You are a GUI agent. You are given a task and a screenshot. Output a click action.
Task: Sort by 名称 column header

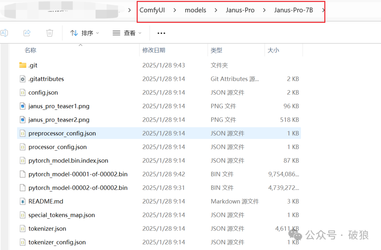coord(30,50)
